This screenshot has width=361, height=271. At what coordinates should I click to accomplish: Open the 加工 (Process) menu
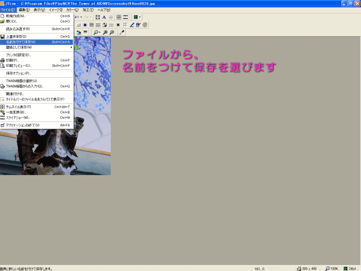[x=88, y=10]
